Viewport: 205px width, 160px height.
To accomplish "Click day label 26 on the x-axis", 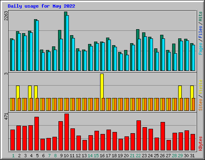I will (162, 156).
